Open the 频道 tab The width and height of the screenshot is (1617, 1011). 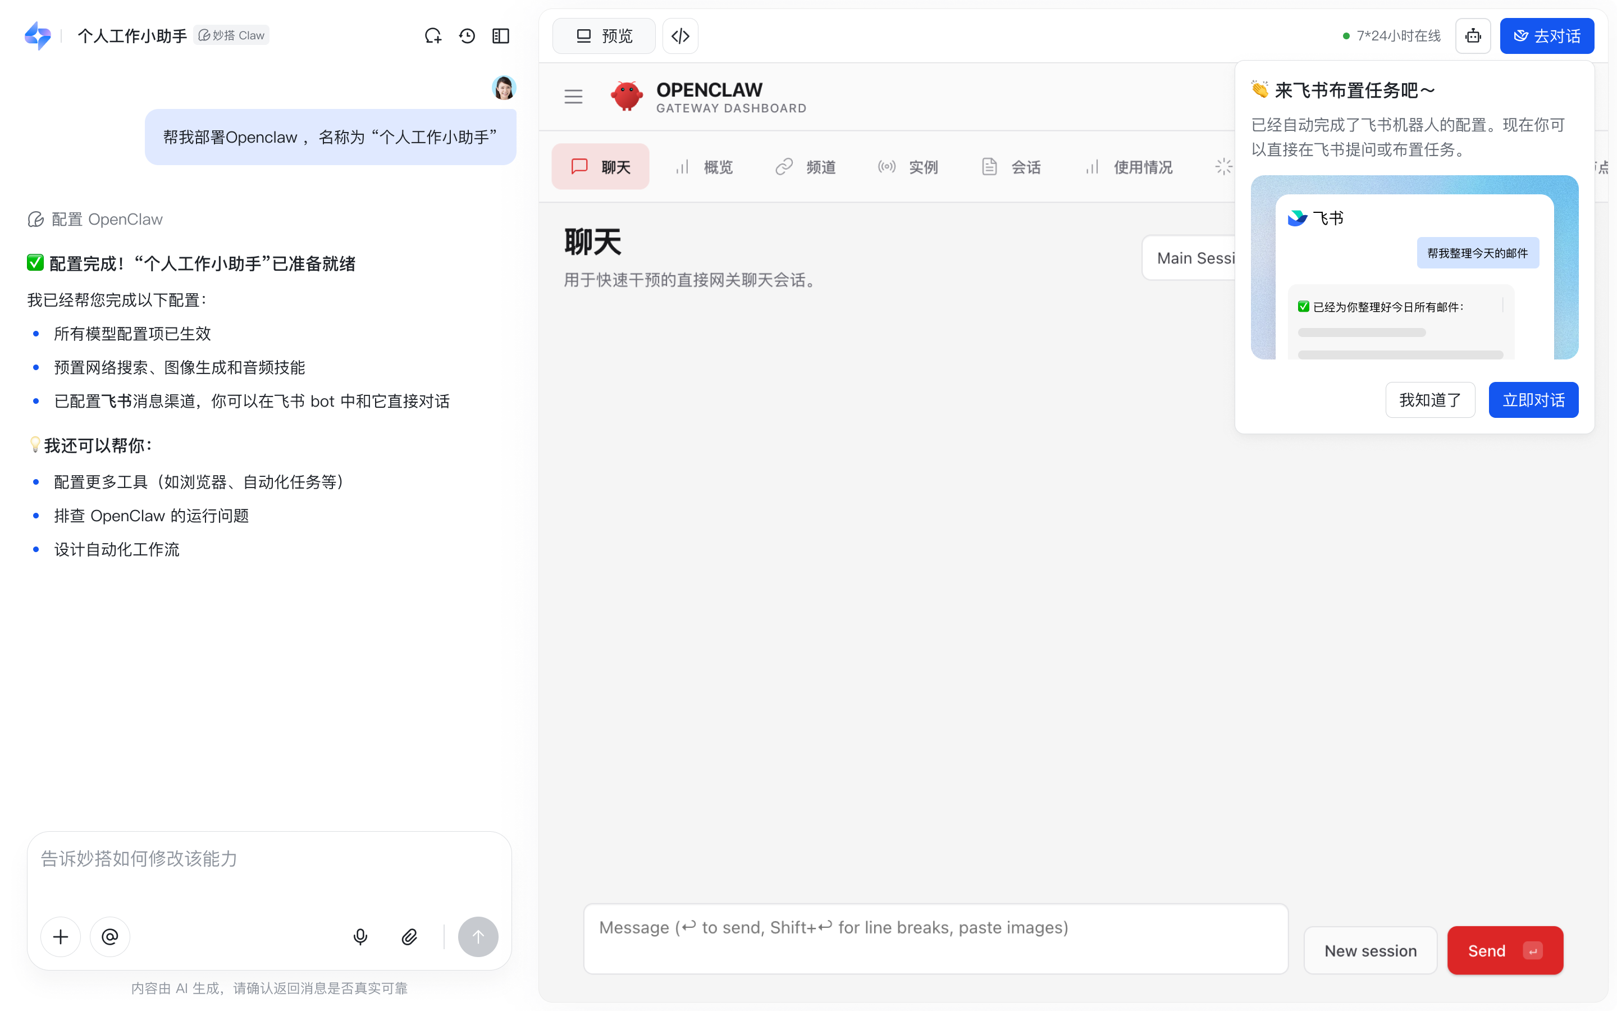pyautogui.click(x=806, y=167)
